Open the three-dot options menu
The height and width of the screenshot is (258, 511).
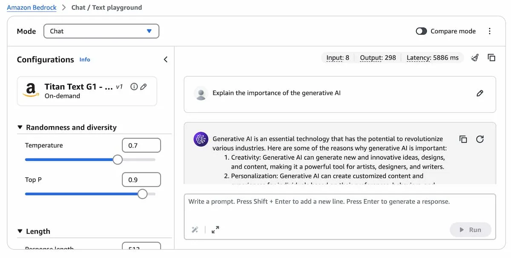click(490, 31)
